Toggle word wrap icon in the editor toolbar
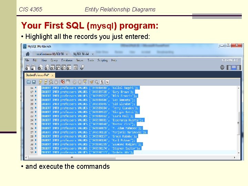The image size is (248, 186). 107,82
